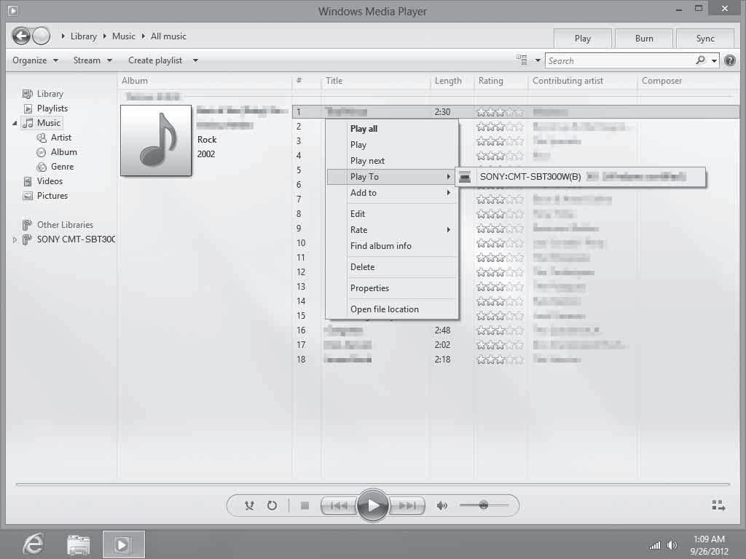Click Music in the breadcrumb path

coord(124,36)
